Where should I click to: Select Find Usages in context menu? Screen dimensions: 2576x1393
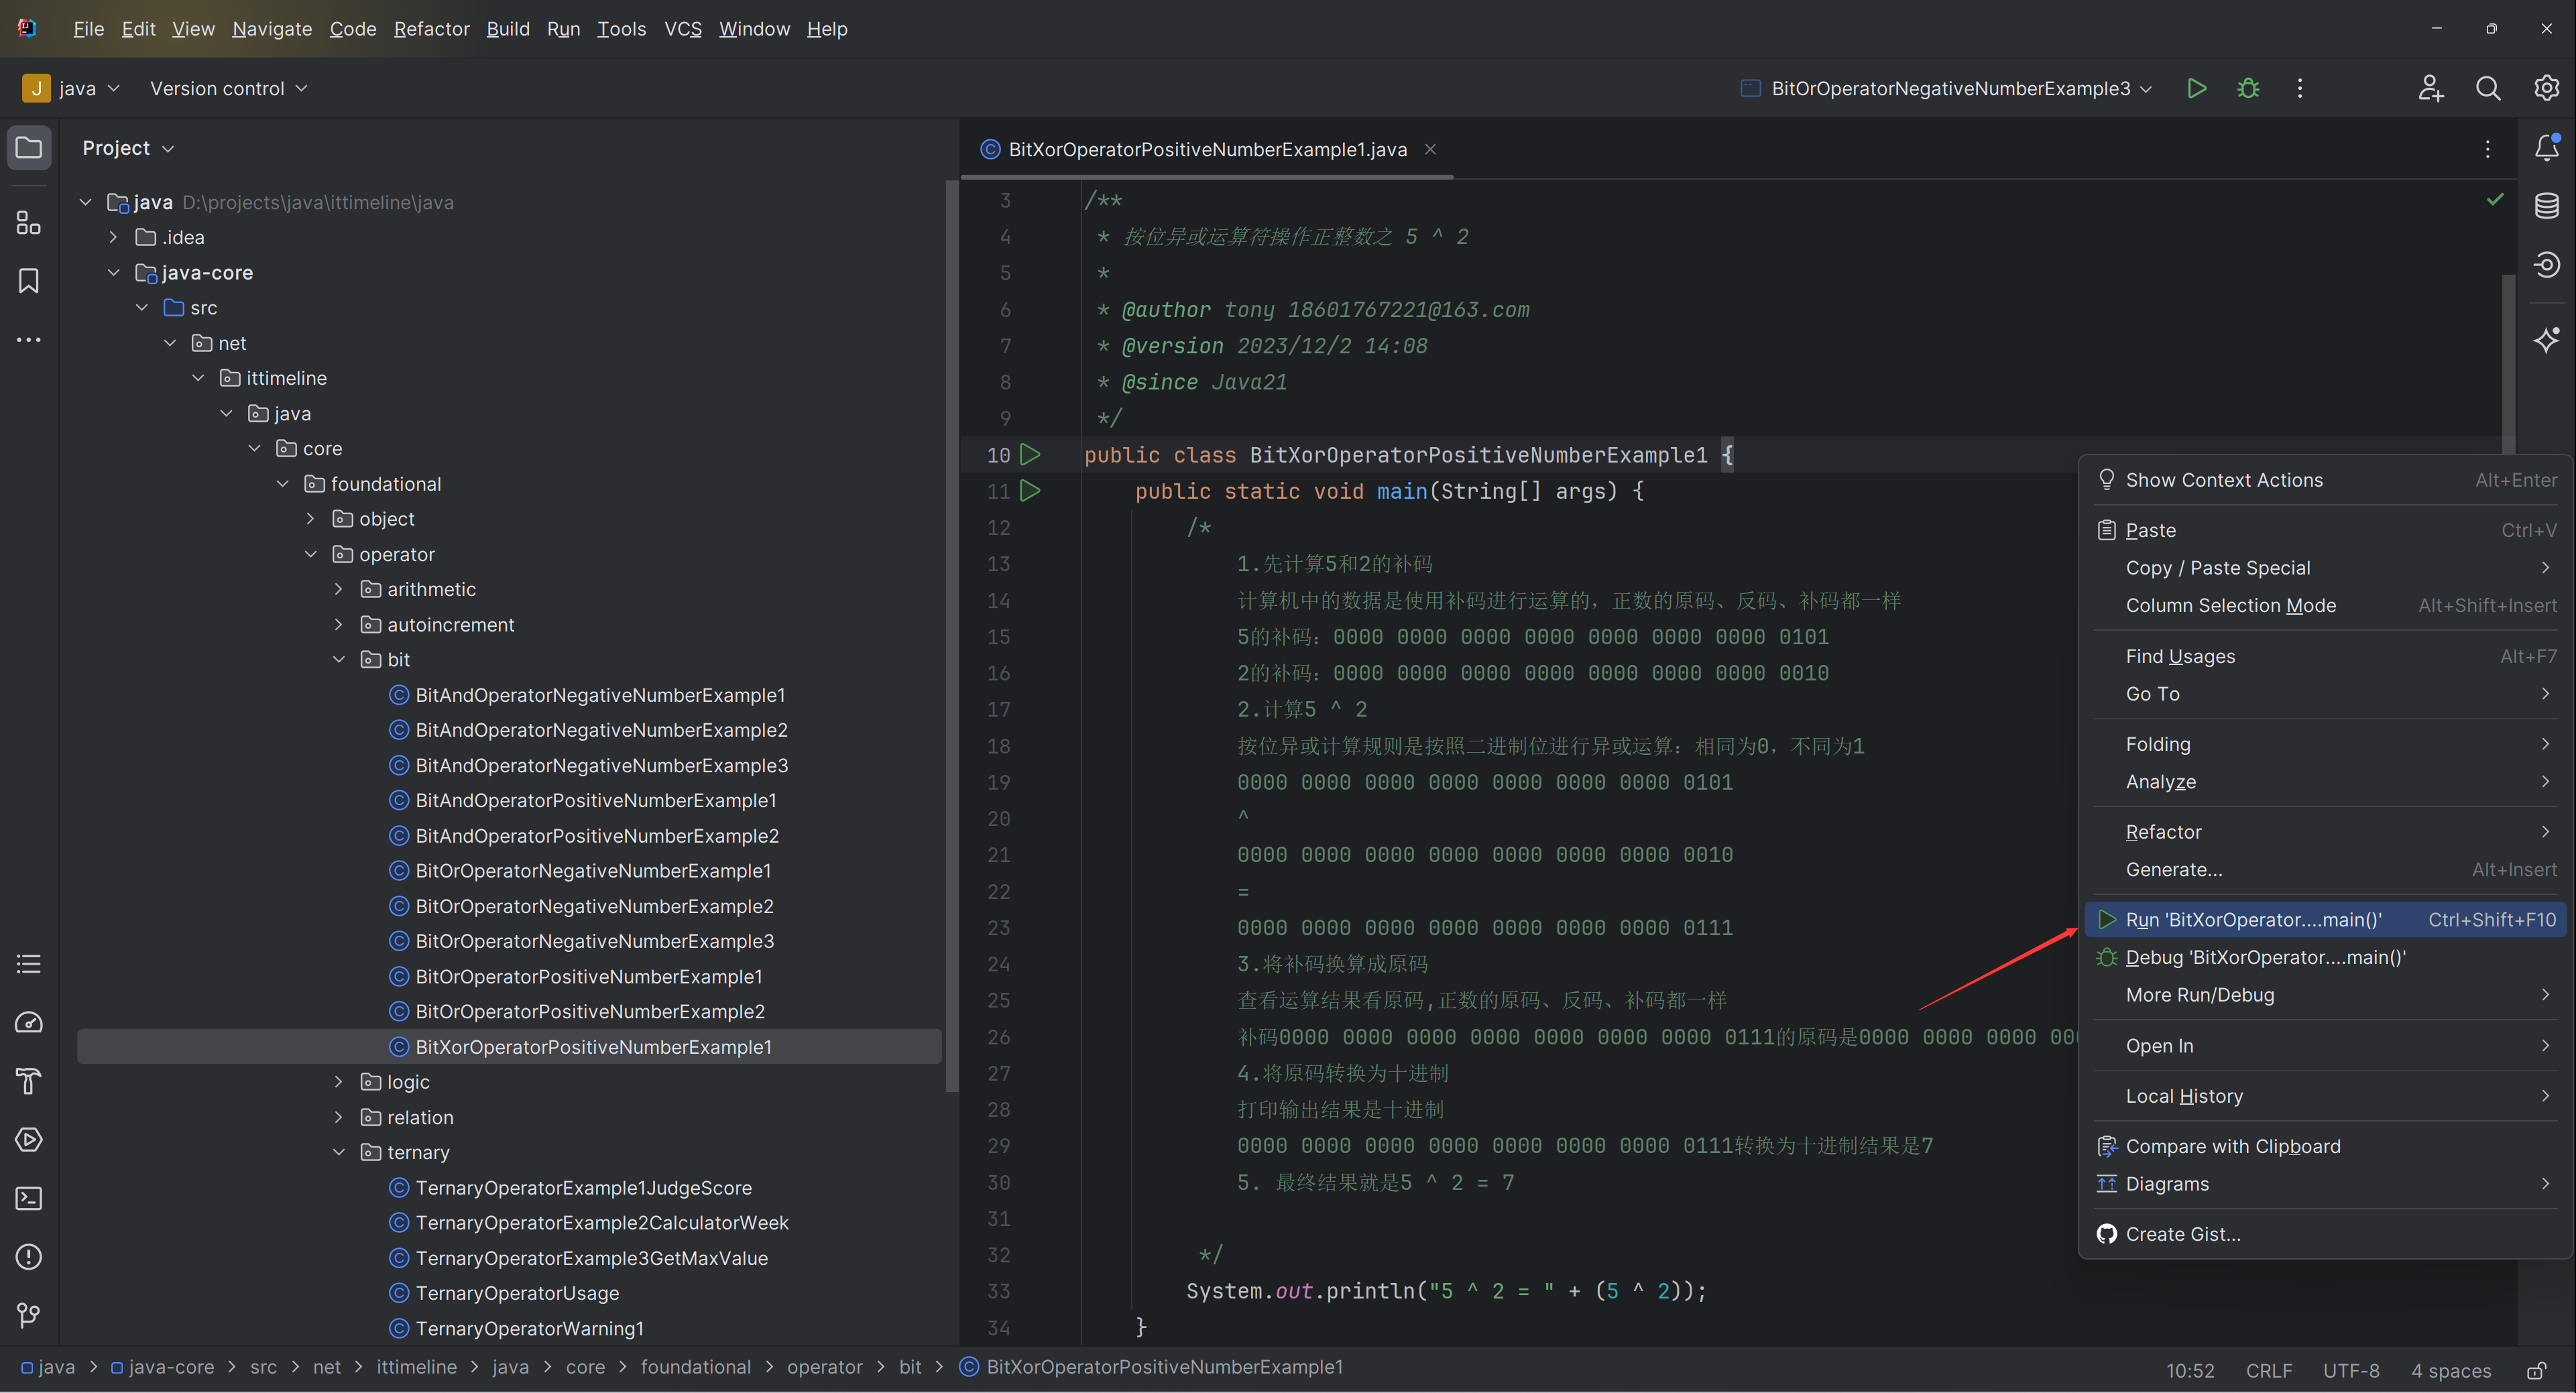click(x=2325, y=656)
